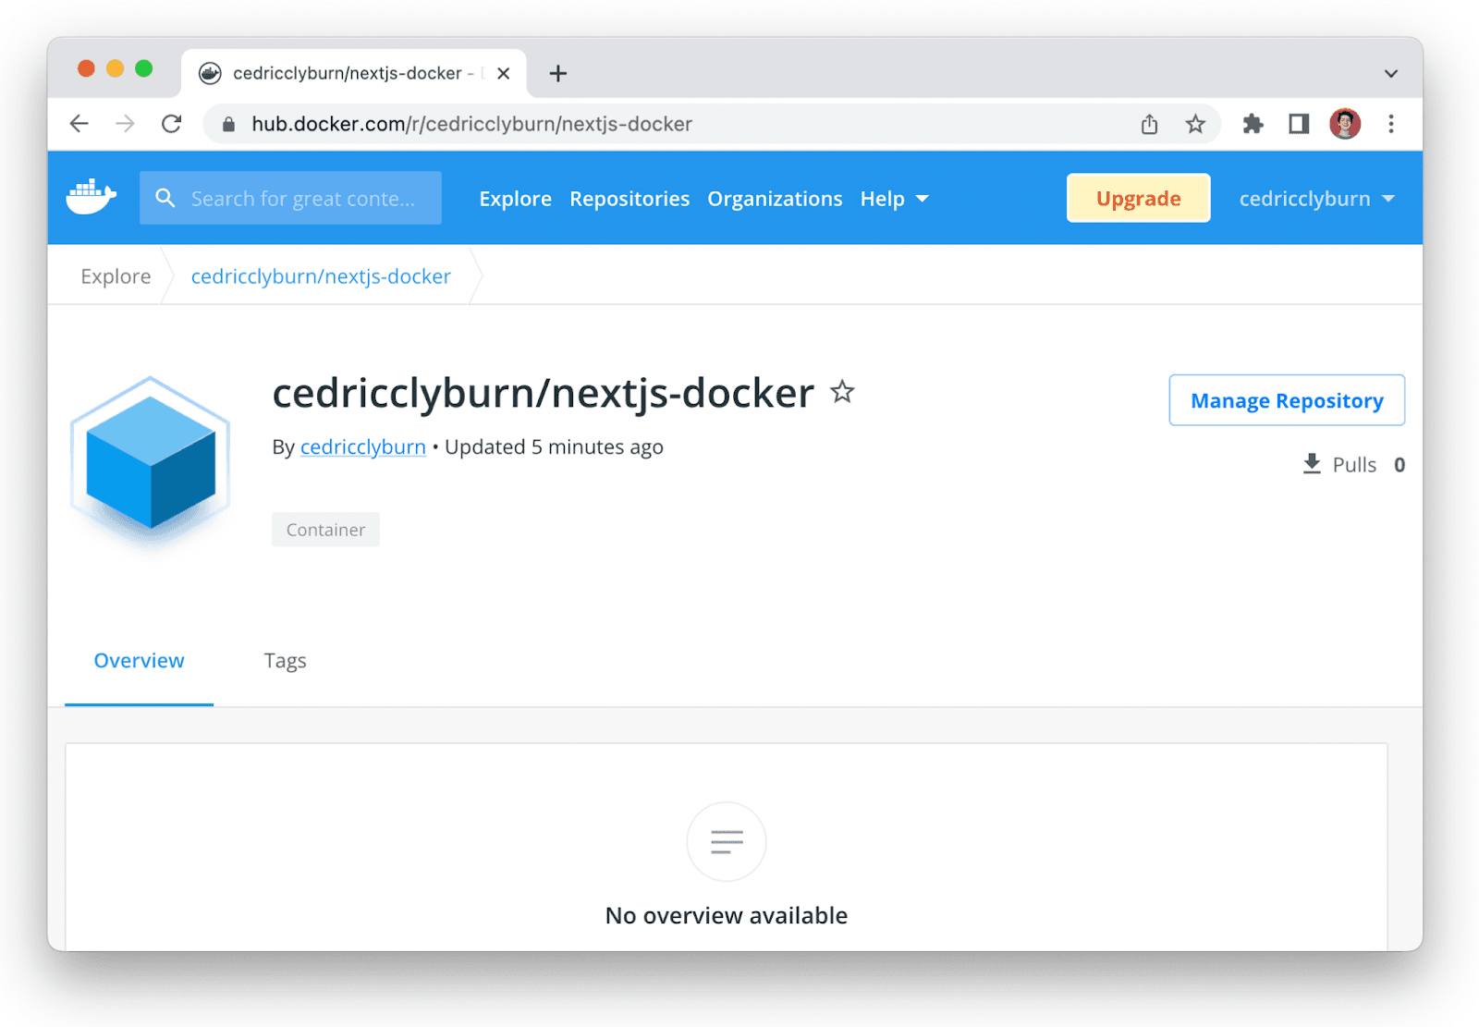Reload the page
This screenshot has width=1479, height=1027.
[171, 124]
